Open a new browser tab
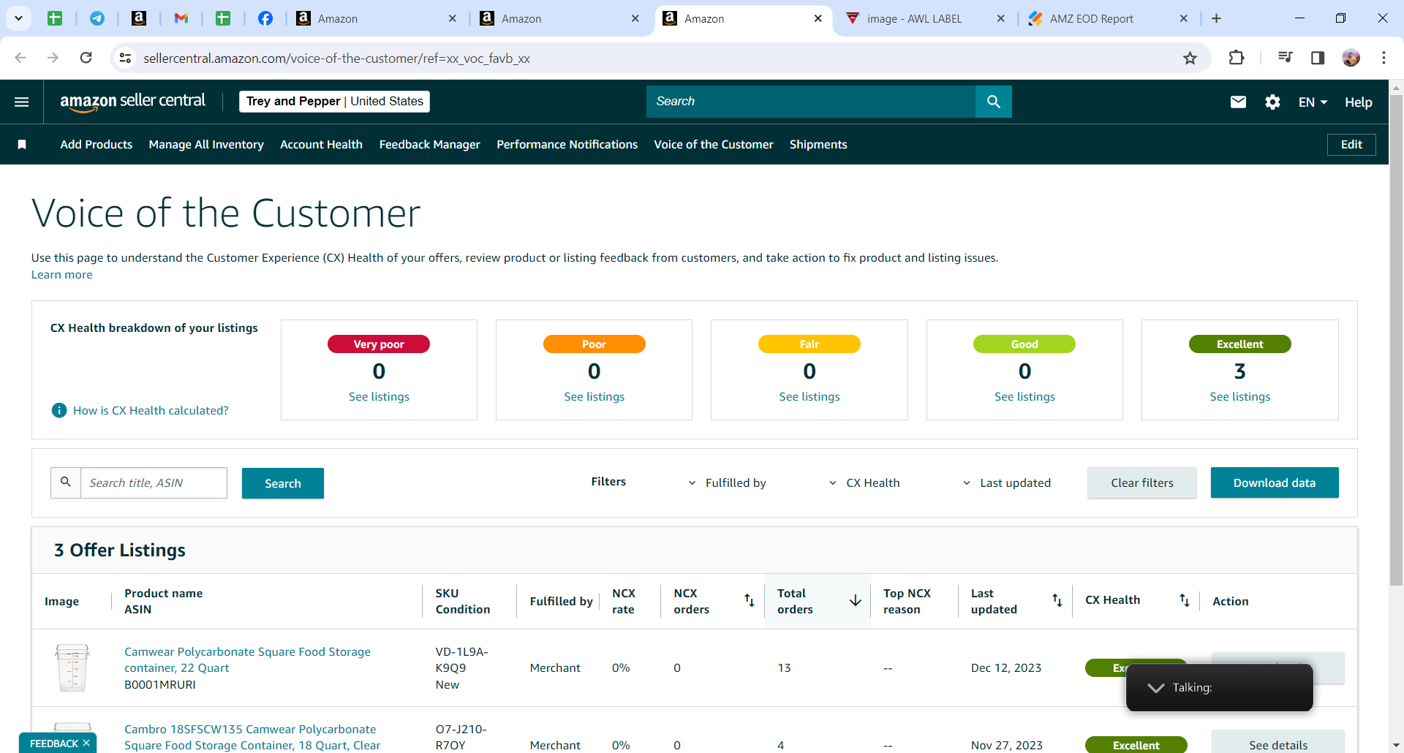The height and width of the screenshot is (753, 1404). [x=1216, y=18]
